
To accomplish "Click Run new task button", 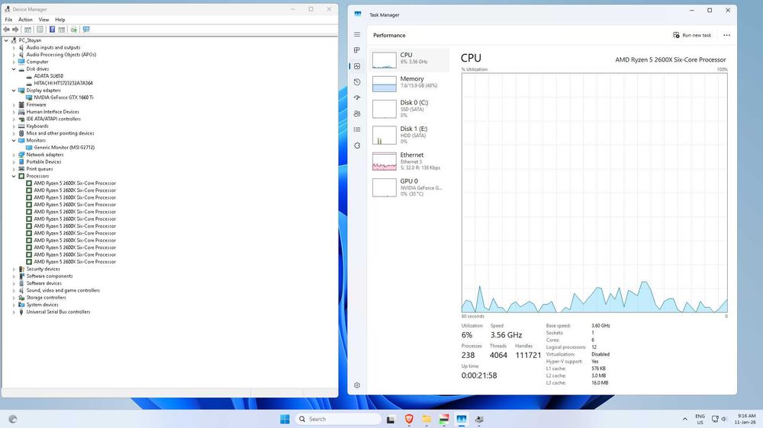I will point(692,35).
